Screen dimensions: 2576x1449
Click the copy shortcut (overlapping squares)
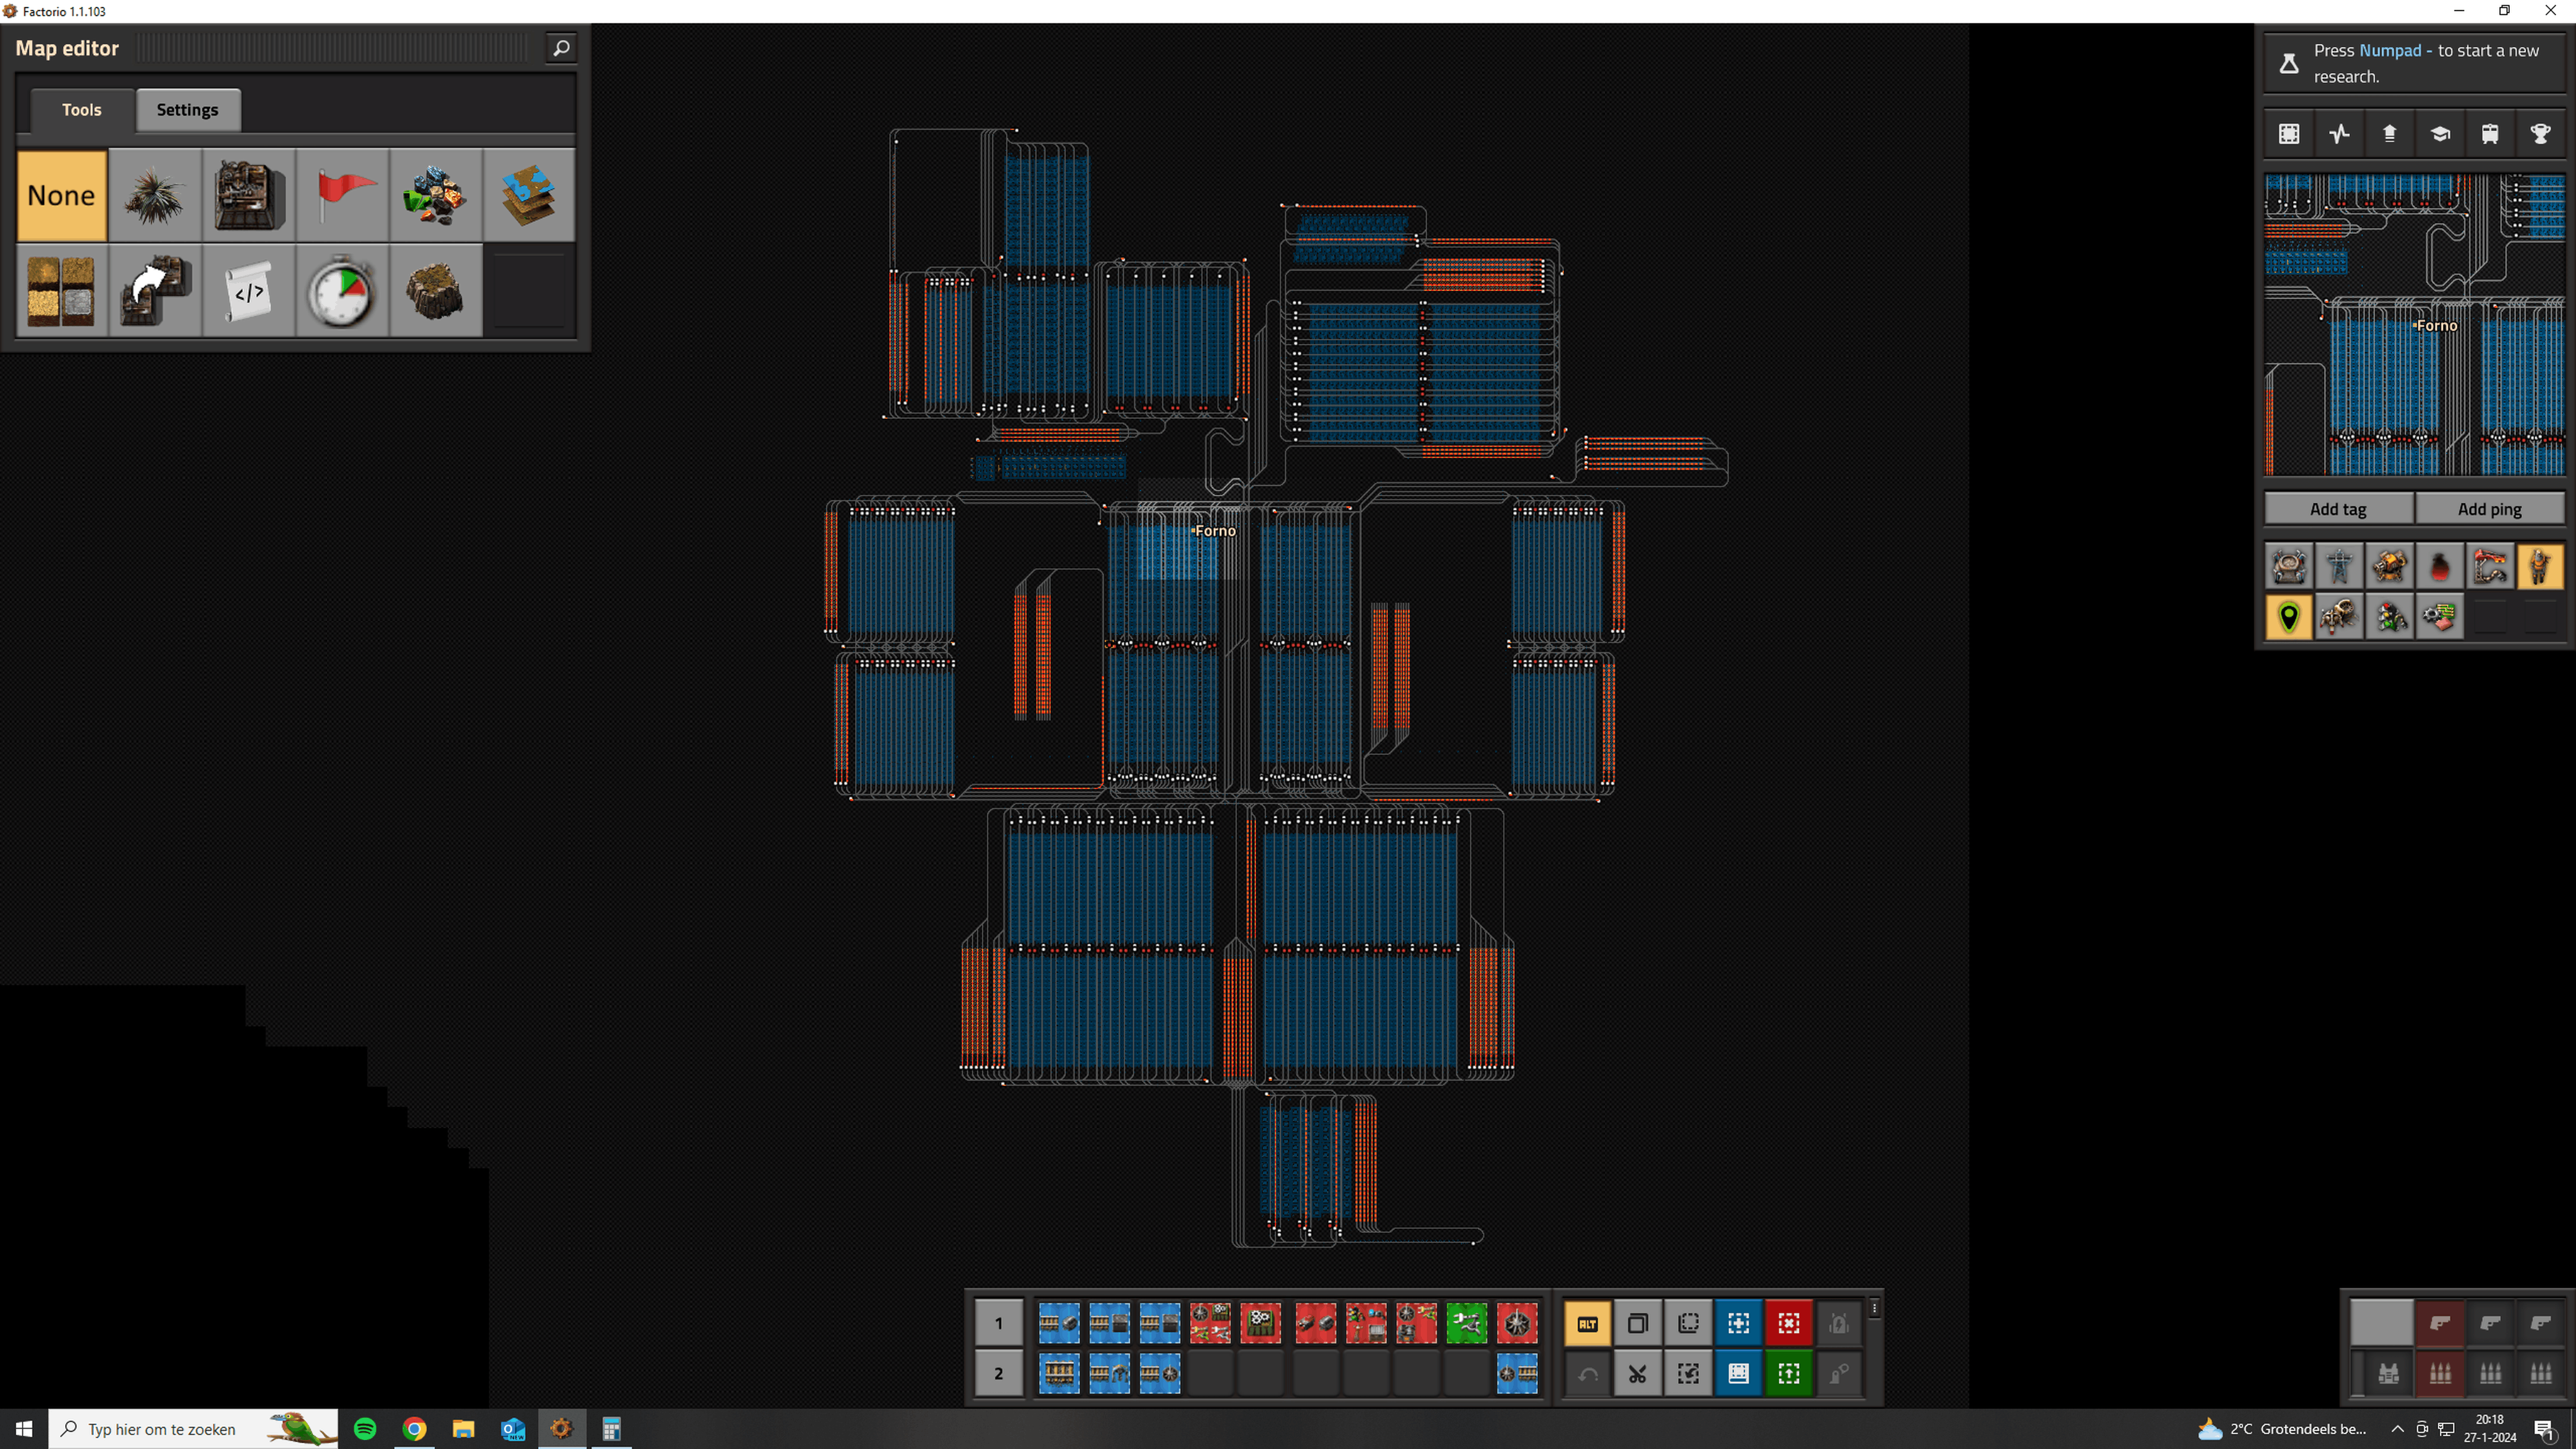(x=1637, y=1323)
